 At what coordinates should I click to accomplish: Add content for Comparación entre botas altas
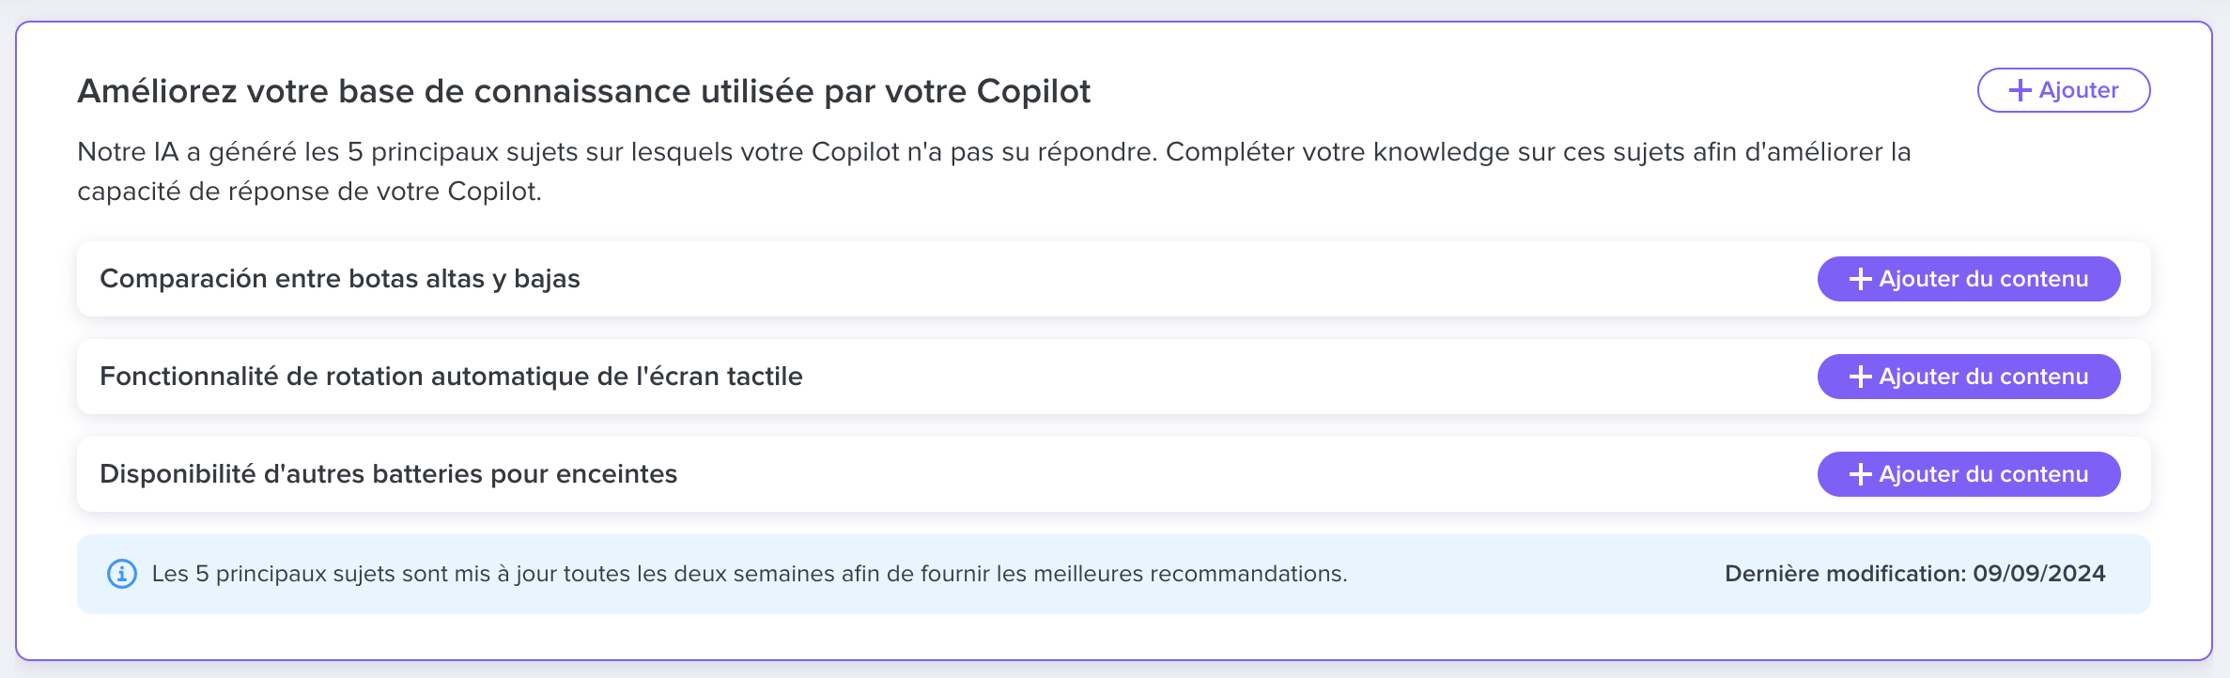point(1969,279)
